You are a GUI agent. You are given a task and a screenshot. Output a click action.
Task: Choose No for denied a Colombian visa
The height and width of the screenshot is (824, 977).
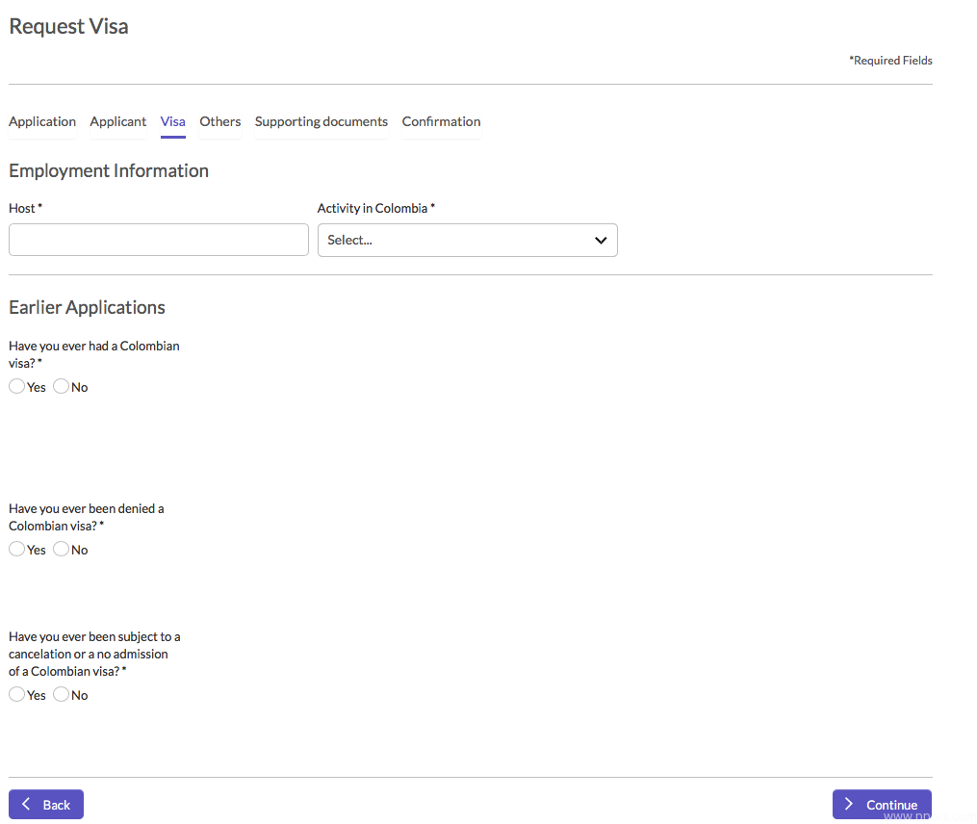(62, 550)
